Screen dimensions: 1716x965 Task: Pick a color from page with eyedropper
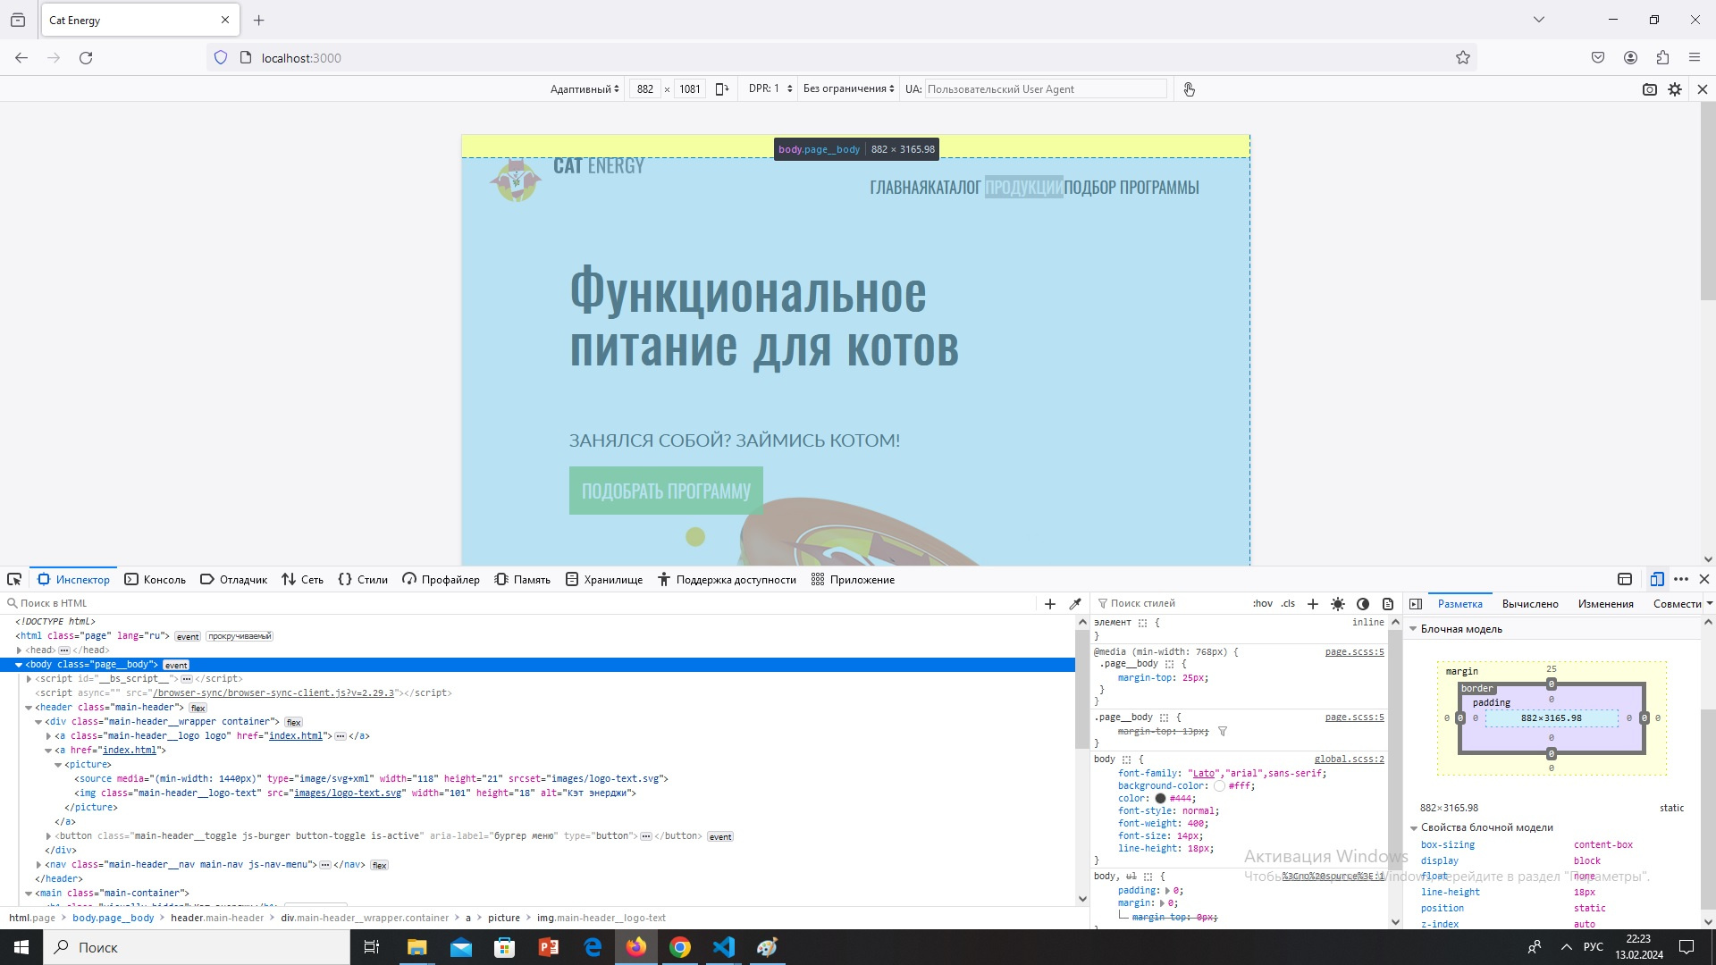coord(1075,603)
